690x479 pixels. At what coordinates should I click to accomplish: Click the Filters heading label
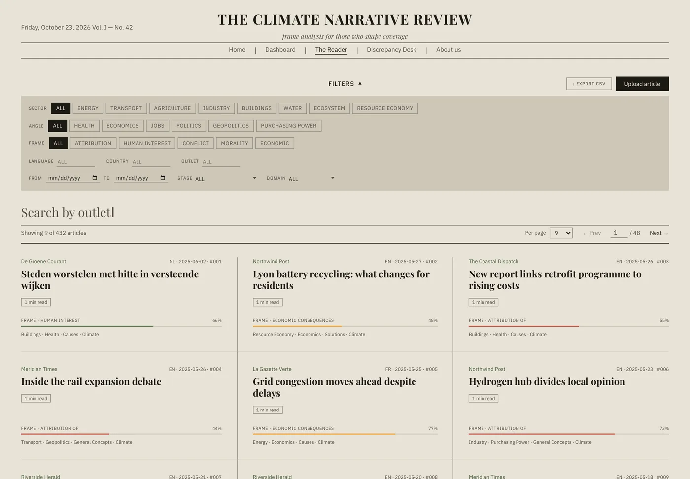click(x=341, y=84)
